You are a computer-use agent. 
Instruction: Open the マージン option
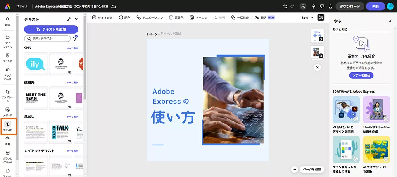pyautogui.click(x=198, y=18)
